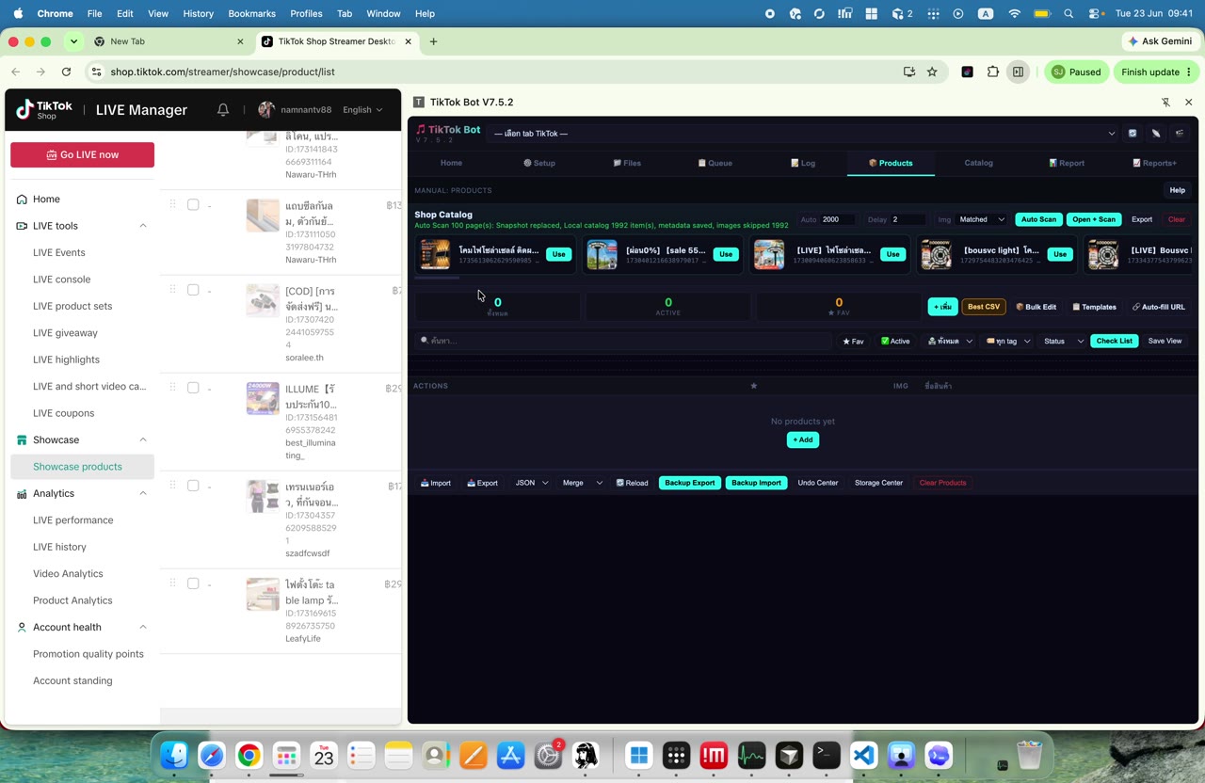The height and width of the screenshot is (783, 1205).
Task: Open Visual Studio Code from the dock
Action: [x=864, y=755]
